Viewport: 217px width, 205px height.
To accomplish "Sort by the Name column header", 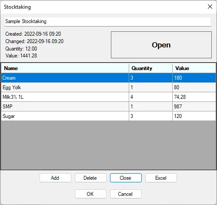I will coord(65,68).
